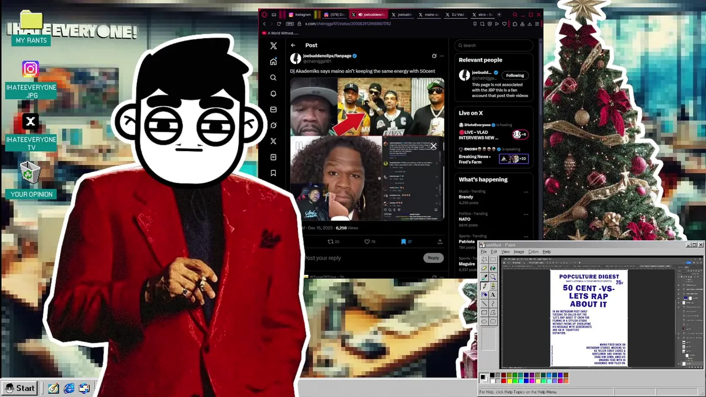Image resolution: width=706 pixels, height=397 pixels.
Task: Click the X logo atop the sidebar
Action: 273,46
